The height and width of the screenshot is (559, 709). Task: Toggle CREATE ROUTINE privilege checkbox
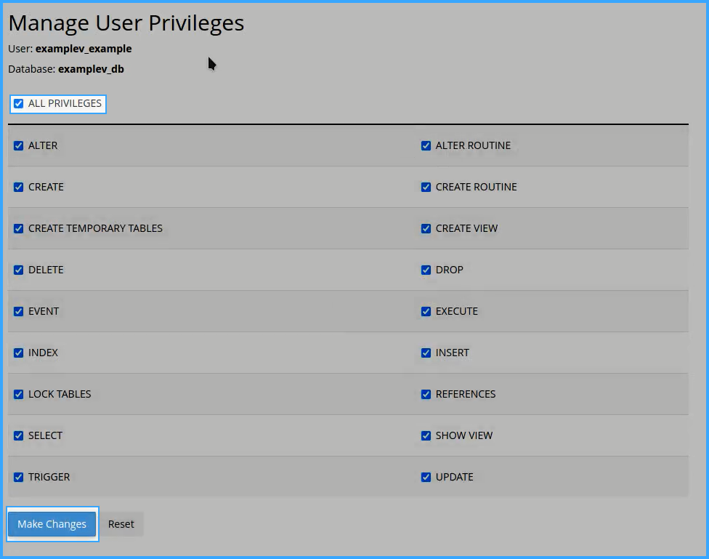(426, 187)
